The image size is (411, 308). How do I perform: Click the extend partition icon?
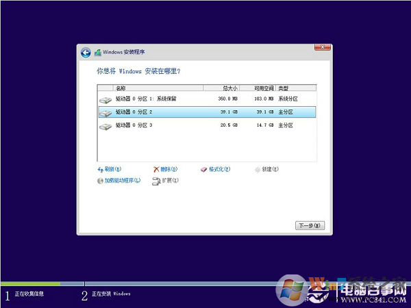point(156,181)
